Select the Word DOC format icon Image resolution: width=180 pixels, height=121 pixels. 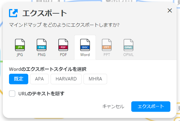click(x=85, y=45)
